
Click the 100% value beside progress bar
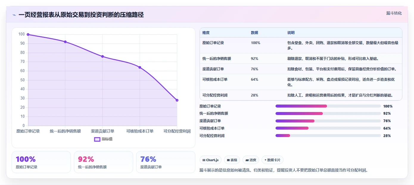pos(388,106)
